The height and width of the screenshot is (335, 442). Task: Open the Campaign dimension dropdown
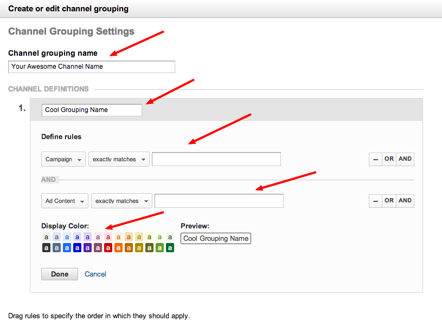pos(64,160)
